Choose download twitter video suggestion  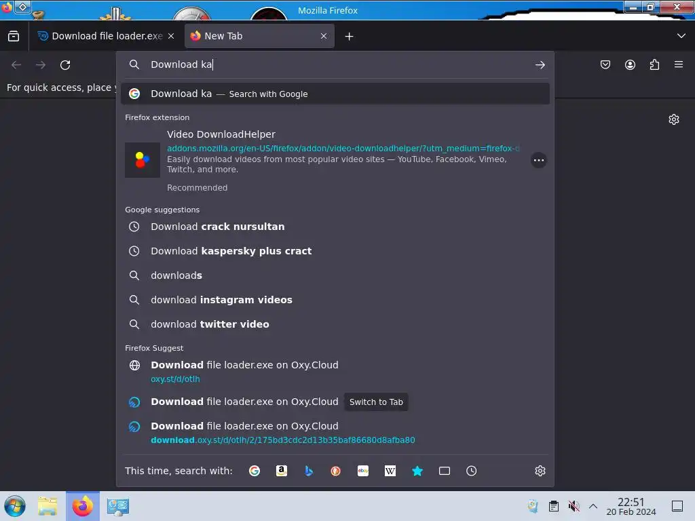(x=335, y=324)
